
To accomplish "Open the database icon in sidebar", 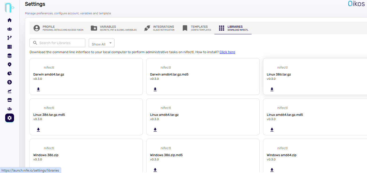I will [x=9, y=56].
